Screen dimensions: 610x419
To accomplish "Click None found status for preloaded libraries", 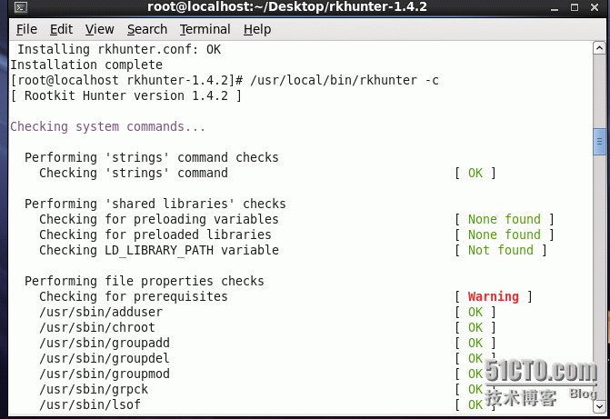I will tap(505, 234).
